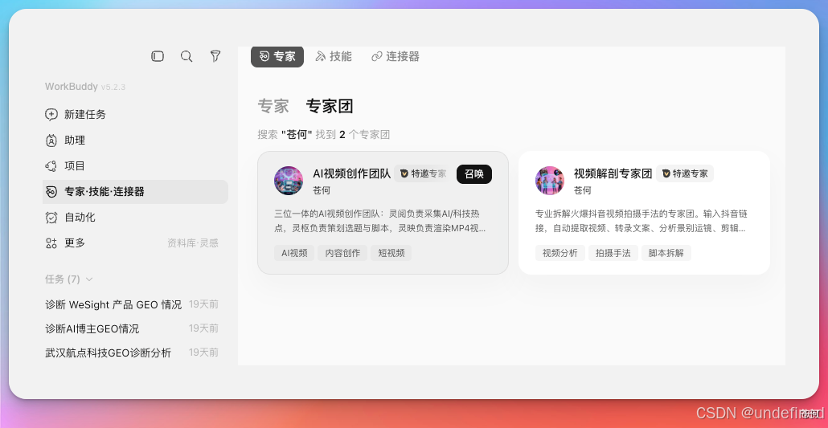Summon AI视频创作团队 with 召唤 button
Screen dimensions: 828x428
coord(474,174)
